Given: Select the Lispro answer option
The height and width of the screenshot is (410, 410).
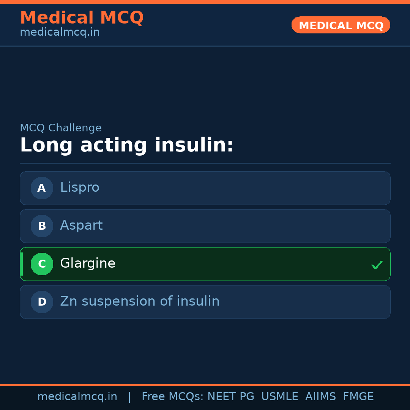Looking at the screenshot, I should (x=80, y=188).
